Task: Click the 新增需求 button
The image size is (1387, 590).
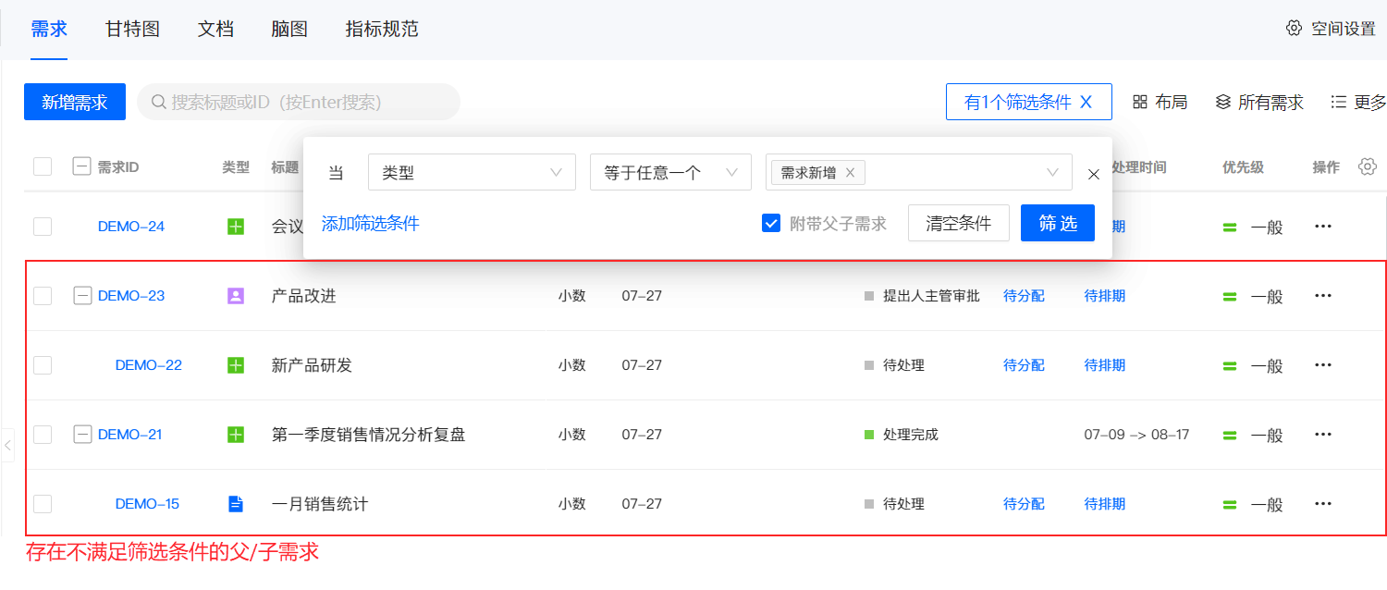Action: (x=75, y=102)
